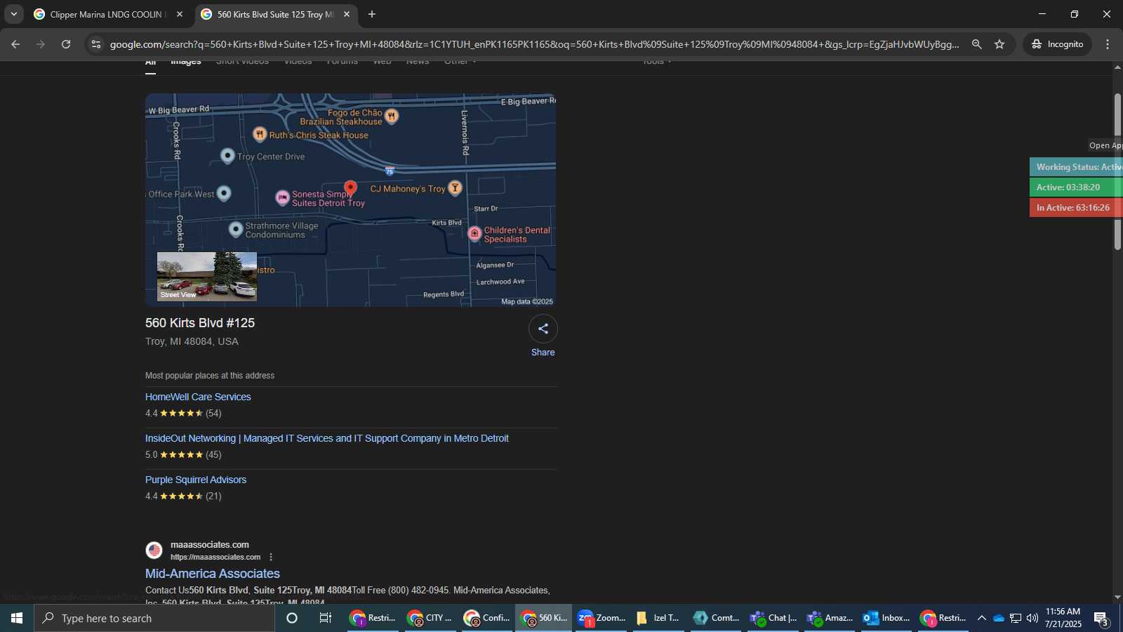Viewport: 1123px width, 632px height.
Task: Open the Teams Chat taskbar item
Action: click(x=773, y=618)
